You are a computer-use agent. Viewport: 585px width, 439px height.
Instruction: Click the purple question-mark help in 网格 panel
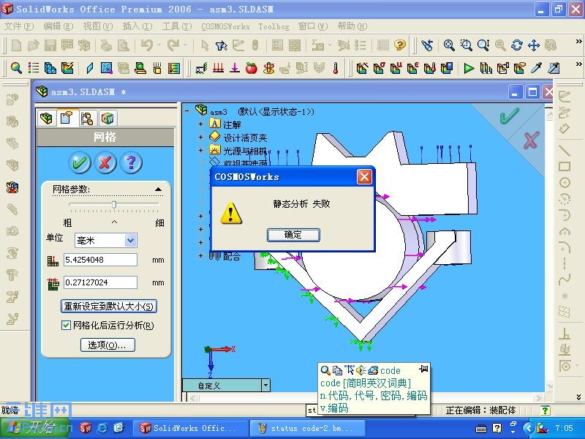tap(131, 163)
